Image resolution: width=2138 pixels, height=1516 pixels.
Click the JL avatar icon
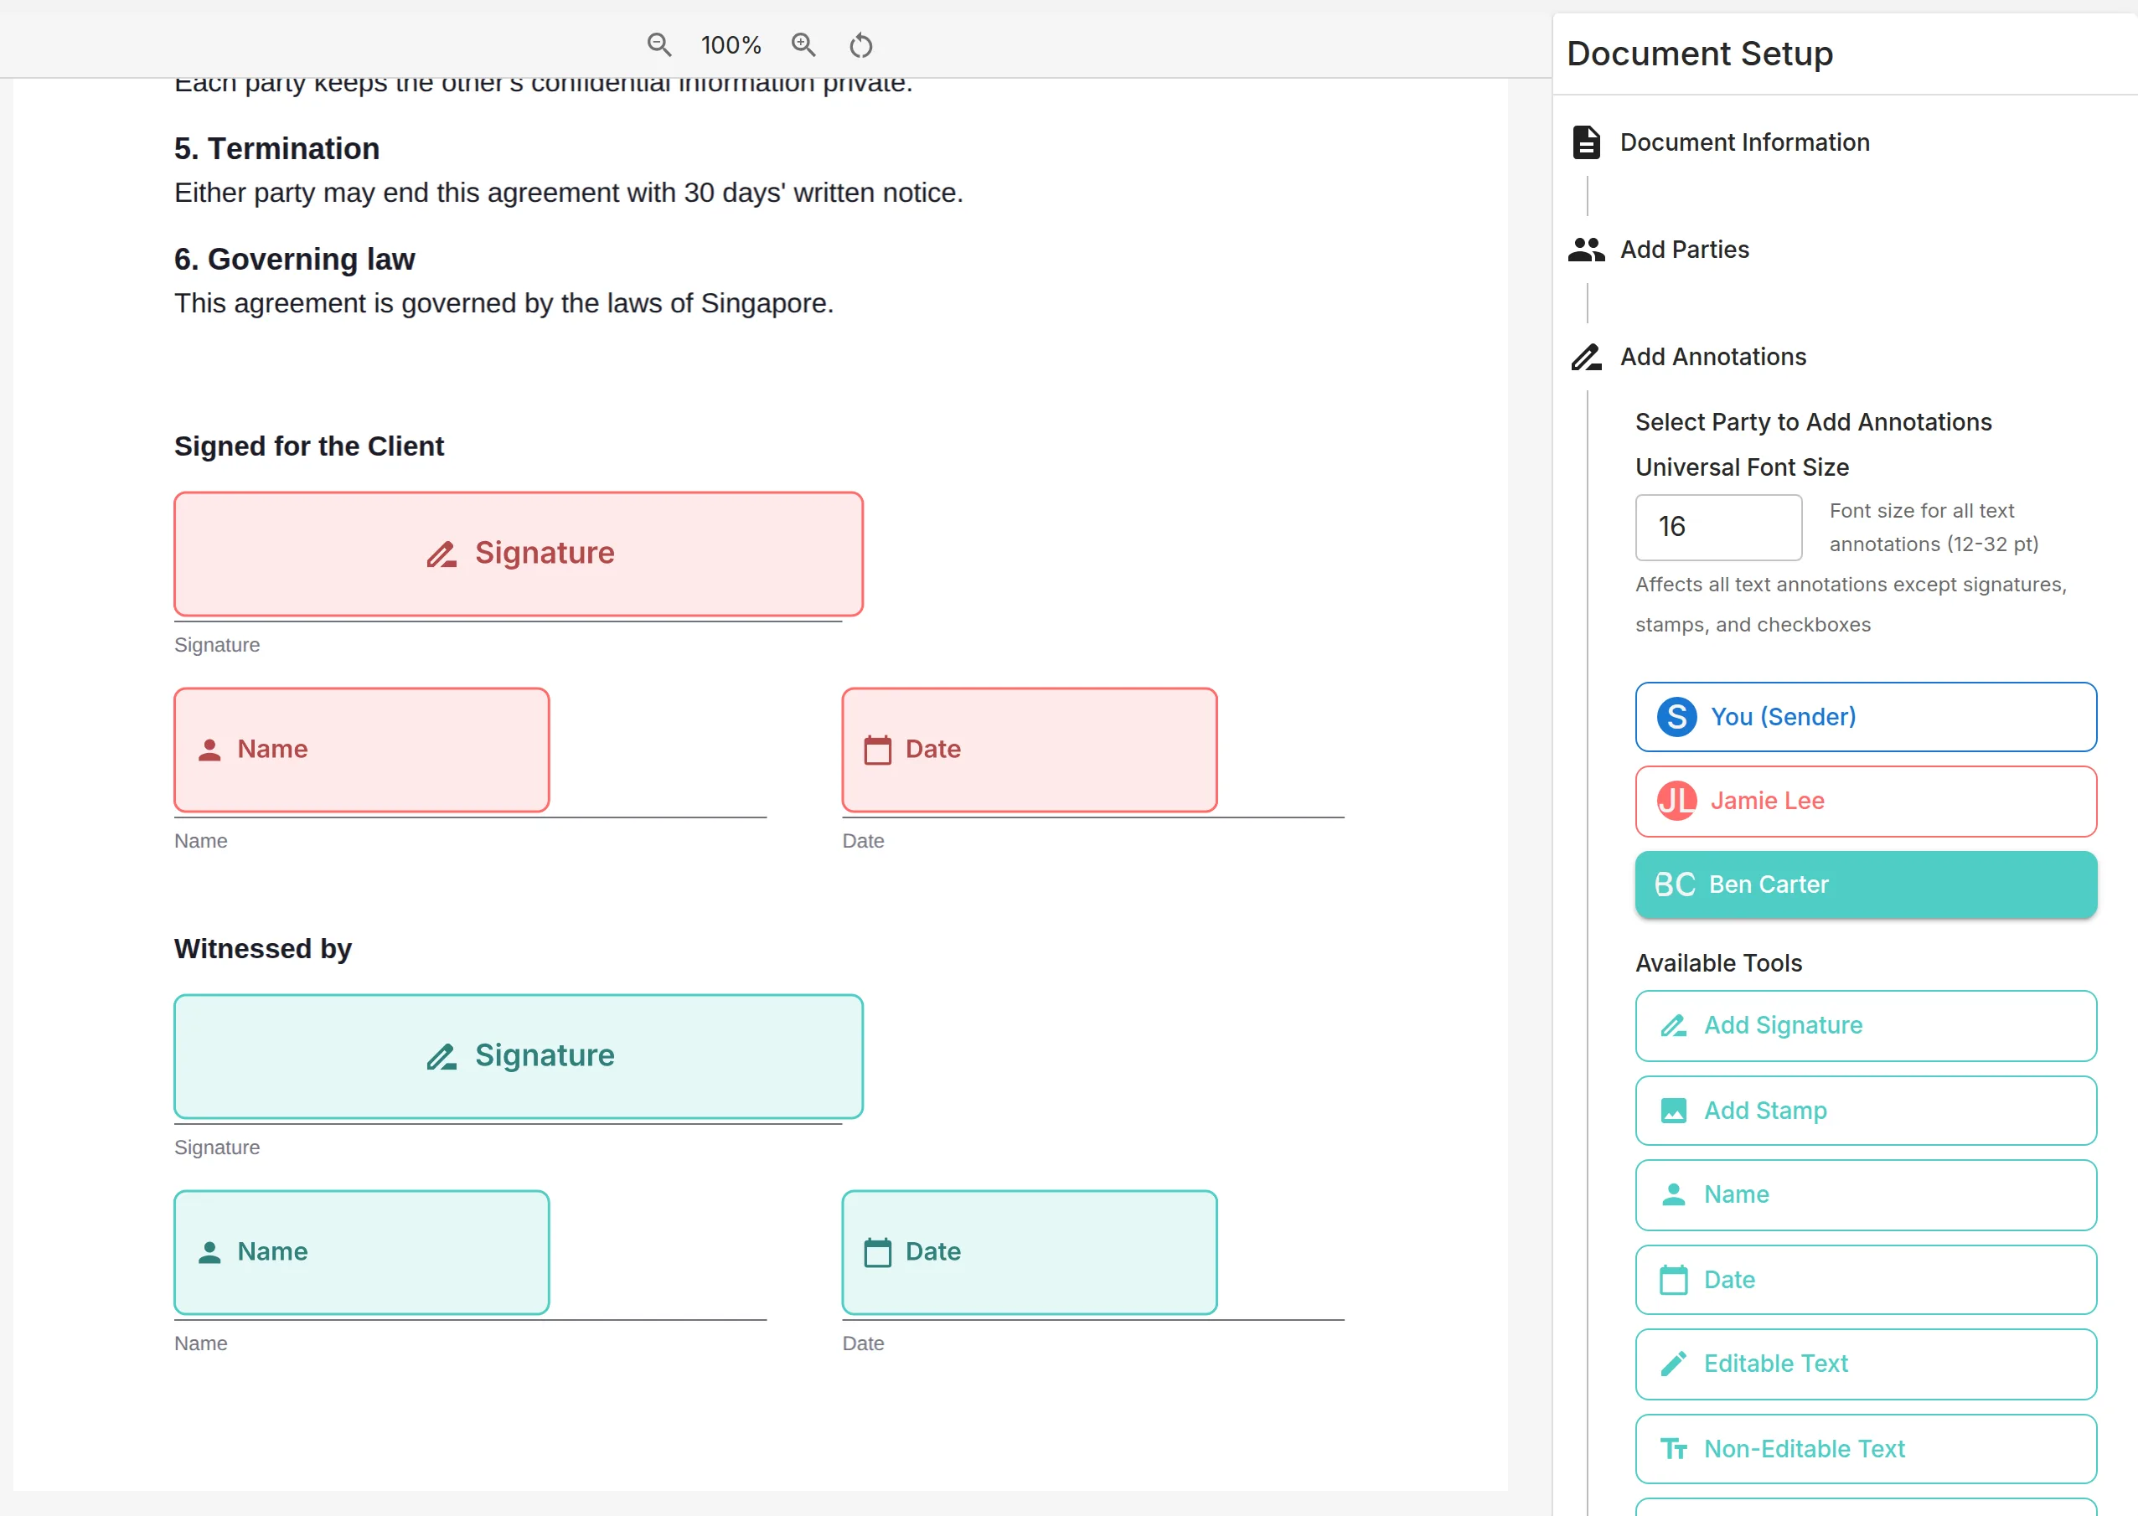(1676, 801)
